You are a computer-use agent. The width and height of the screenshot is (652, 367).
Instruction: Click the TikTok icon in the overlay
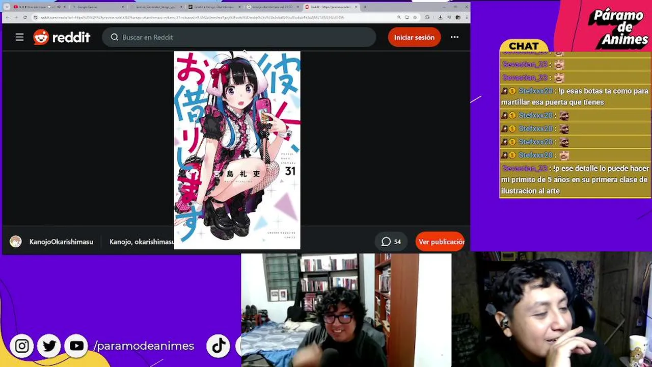point(219,346)
